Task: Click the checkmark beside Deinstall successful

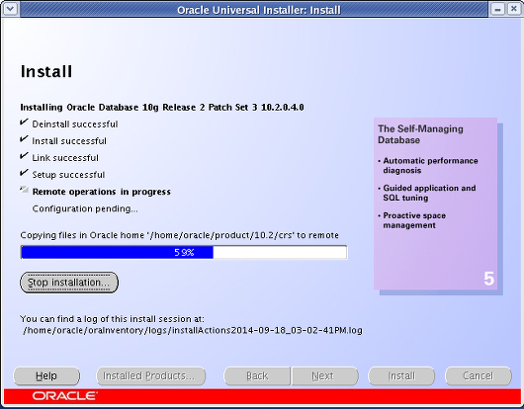Action: 24,123
